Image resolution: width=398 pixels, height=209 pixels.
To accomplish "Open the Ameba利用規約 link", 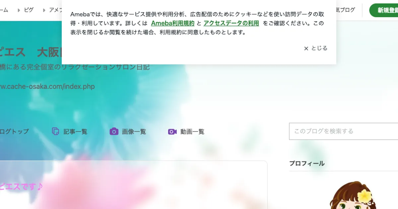I will [173, 23].
